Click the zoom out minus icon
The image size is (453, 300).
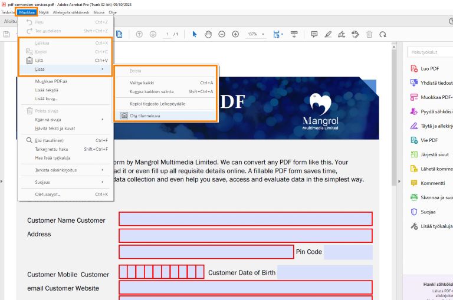coord(222,34)
